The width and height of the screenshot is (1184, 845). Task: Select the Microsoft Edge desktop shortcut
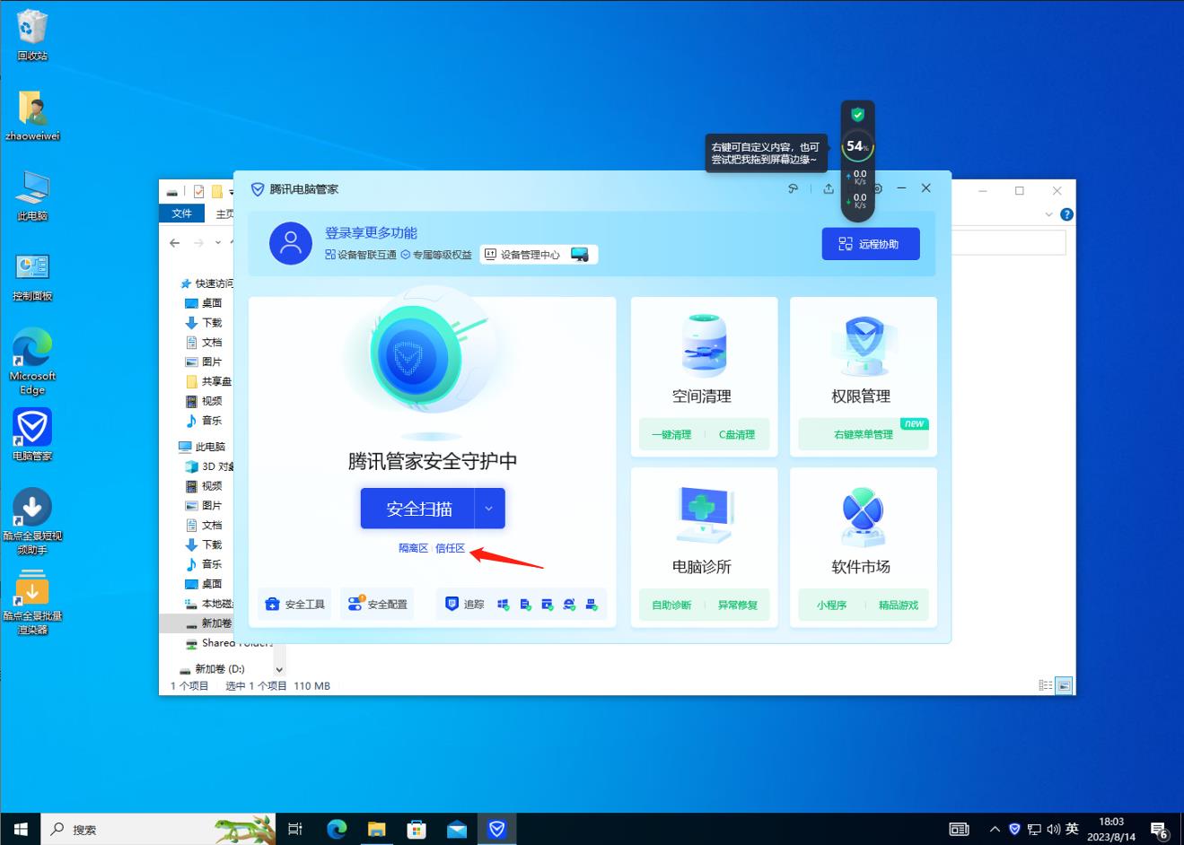click(x=32, y=362)
